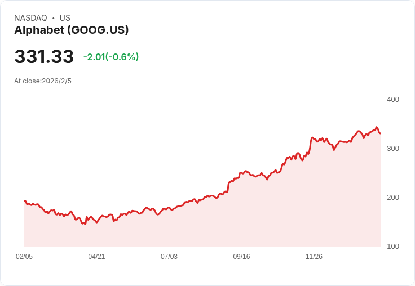Select the US market label
The image size is (415, 286).
click(x=65, y=18)
